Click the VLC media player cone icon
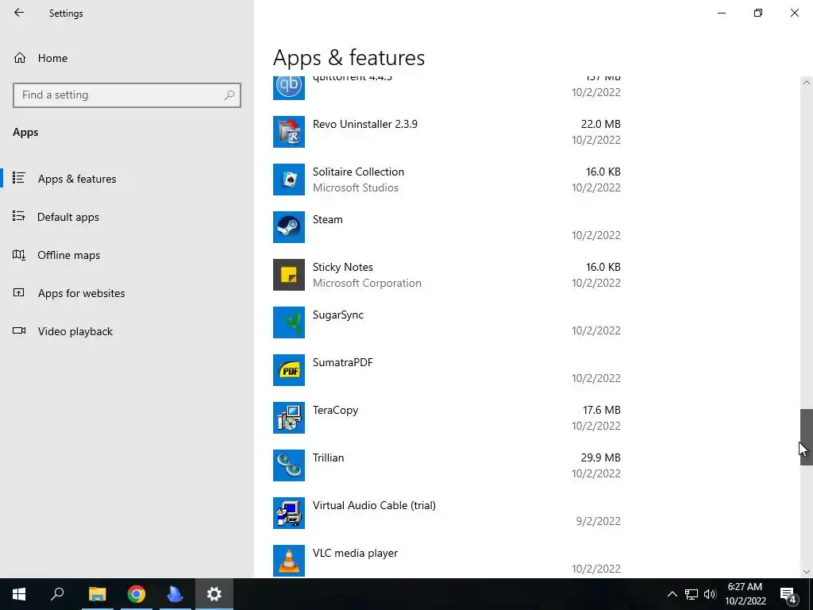 pos(289,561)
